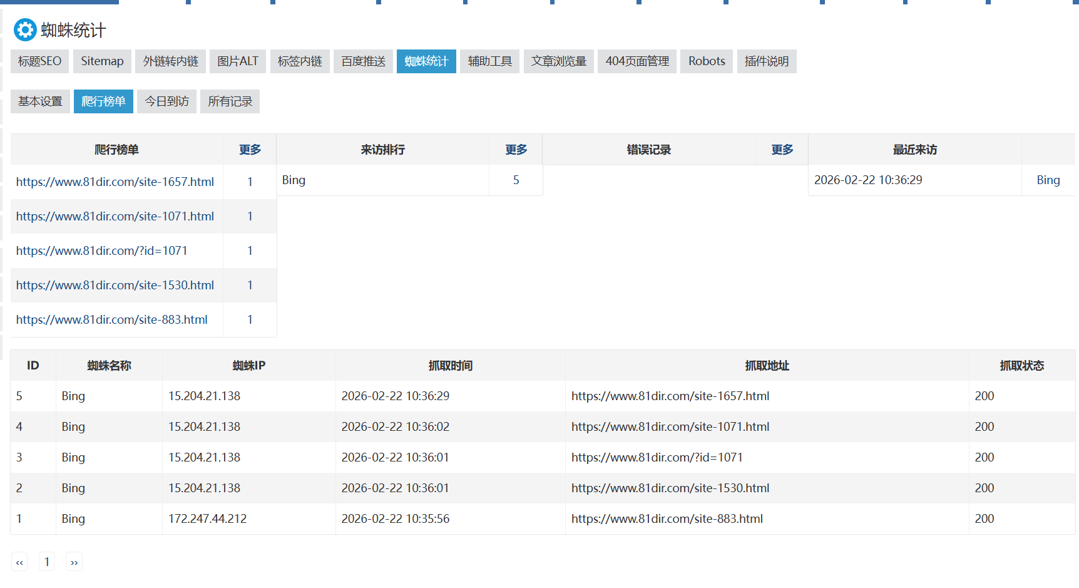
Task: Click Bing link in 最近来访 panel
Action: (1048, 180)
